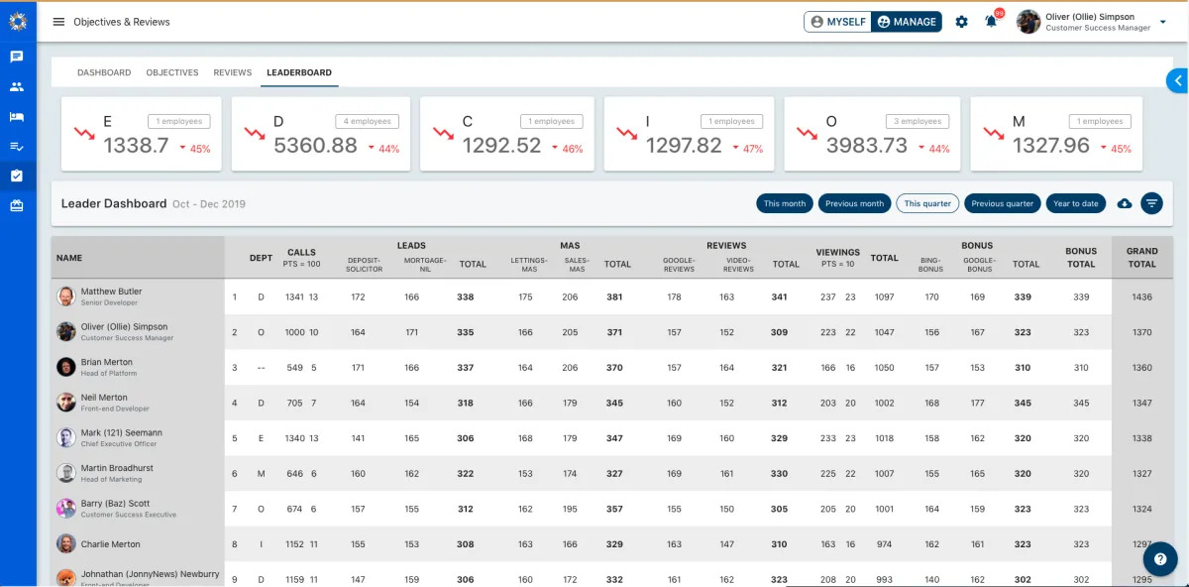Click the DEPT column header
The width and height of the screenshot is (1189, 587).
[261, 258]
